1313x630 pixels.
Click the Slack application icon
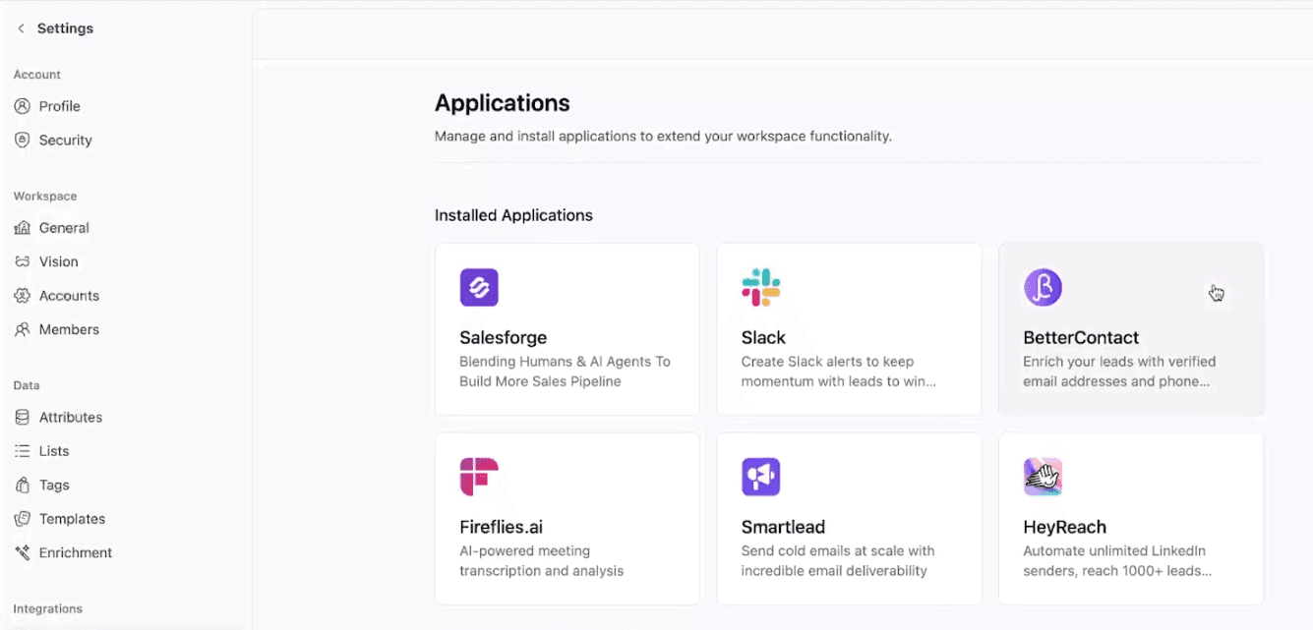(760, 287)
